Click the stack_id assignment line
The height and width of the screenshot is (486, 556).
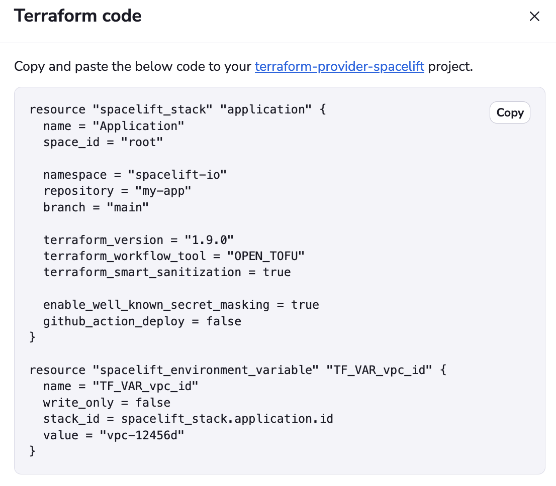pyautogui.click(x=188, y=419)
